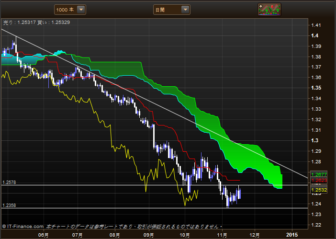Click the 2015 date axis label

tap(292, 235)
